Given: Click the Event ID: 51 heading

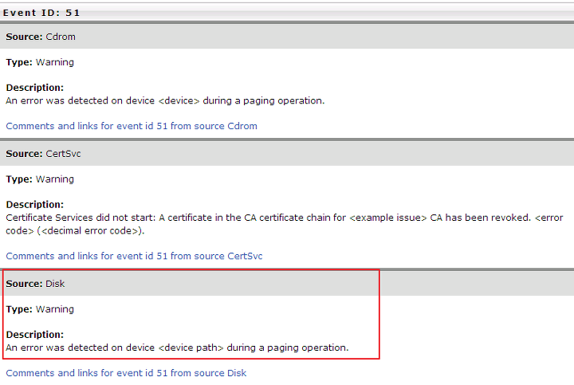Looking at the screenshot, I should (41, 13).
